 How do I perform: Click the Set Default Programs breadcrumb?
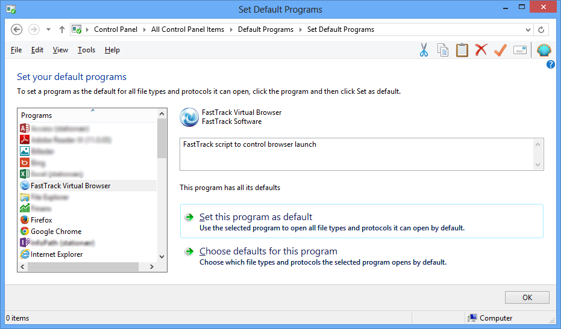point(340,29)
